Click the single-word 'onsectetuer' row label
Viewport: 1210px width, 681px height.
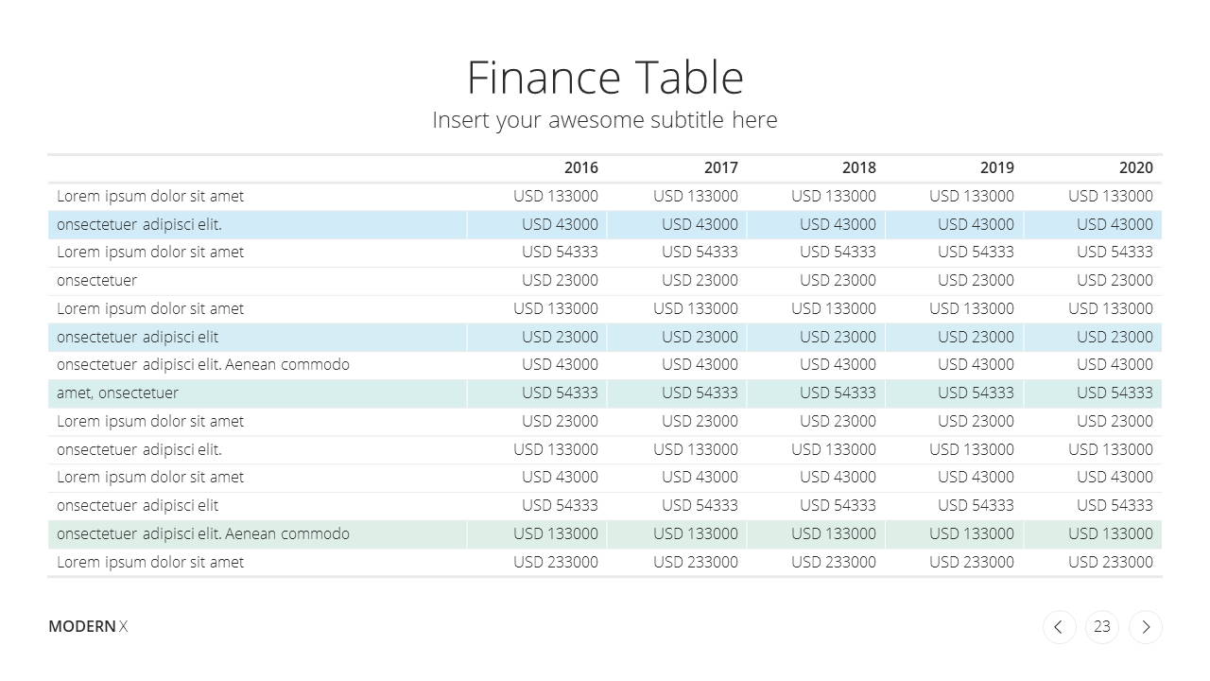click(x=96, y=280)
